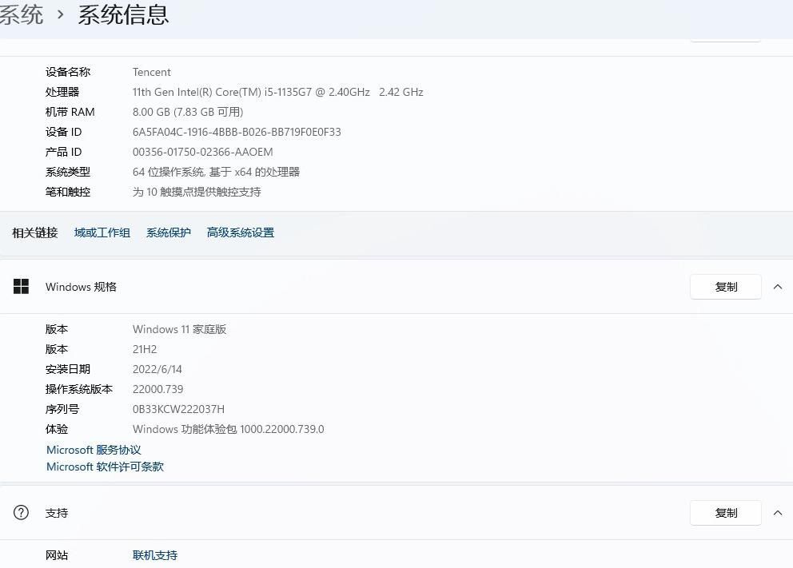The image size is (793, 568).
Task: Open Microsoft 服务协议 link
Action: pyautogui.click(x=94, y=450)
